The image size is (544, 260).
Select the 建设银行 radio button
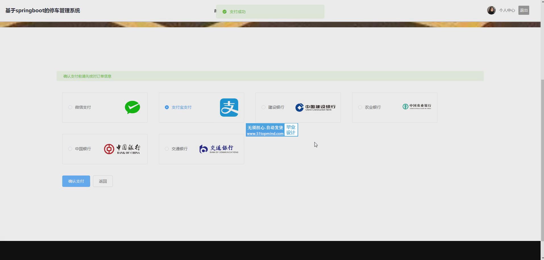[263, 107]
